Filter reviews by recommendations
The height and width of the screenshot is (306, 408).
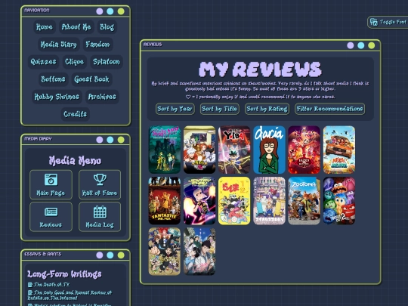pos(329,109)
